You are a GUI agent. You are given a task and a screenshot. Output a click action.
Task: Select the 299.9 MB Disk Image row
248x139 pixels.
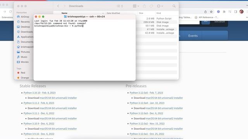click(157, 22)
